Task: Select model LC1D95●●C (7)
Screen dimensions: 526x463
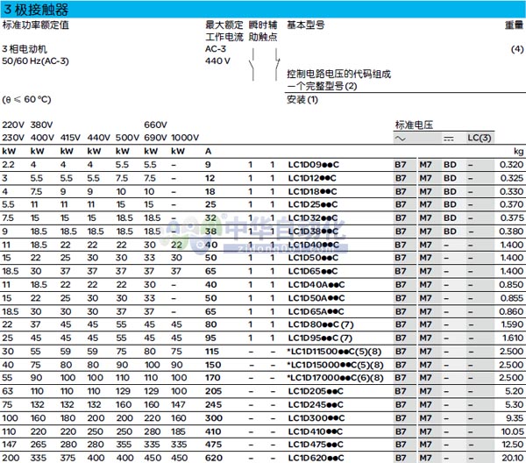Action: pos(320,338)
